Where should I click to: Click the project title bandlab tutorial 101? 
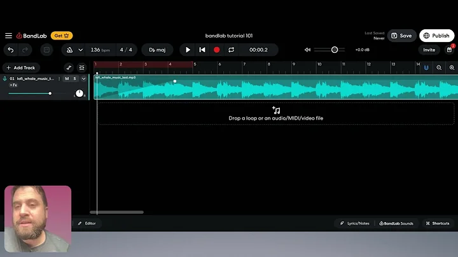coord(229,36)
